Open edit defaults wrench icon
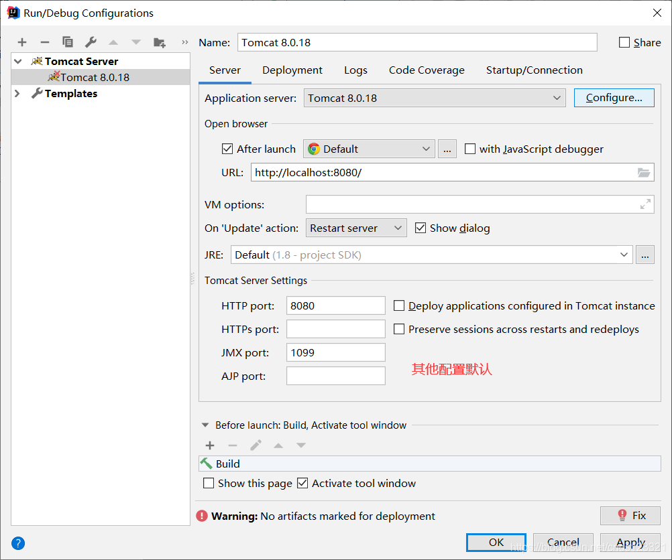This screenshot has width=672, height=560. click(91, 42)
